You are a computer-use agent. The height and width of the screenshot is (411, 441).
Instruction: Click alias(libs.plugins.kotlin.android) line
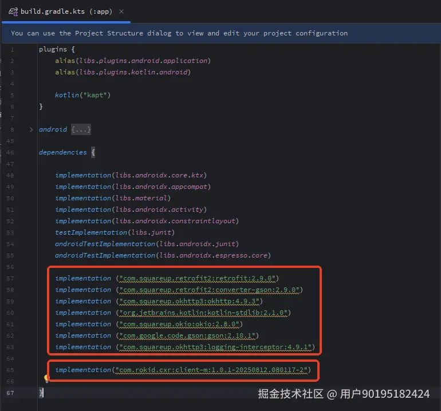click(123, 73)
